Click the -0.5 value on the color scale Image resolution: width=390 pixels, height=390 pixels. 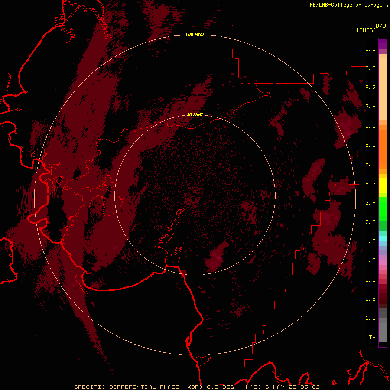click(x=369, y=299)
